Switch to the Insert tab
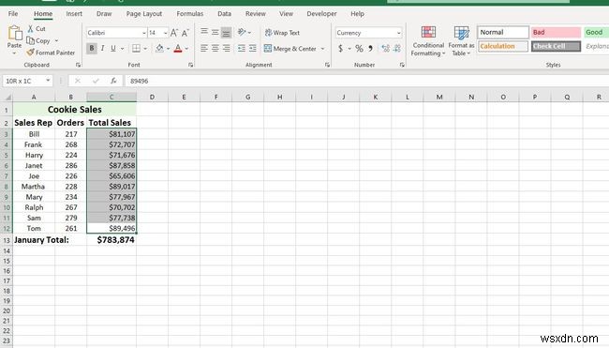609x348 pixels. pyautogui.click(x=74, y=14)
